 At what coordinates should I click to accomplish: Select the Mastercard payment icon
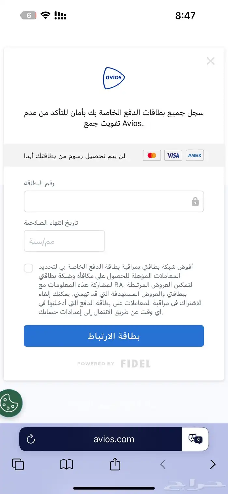click(151, 155)
